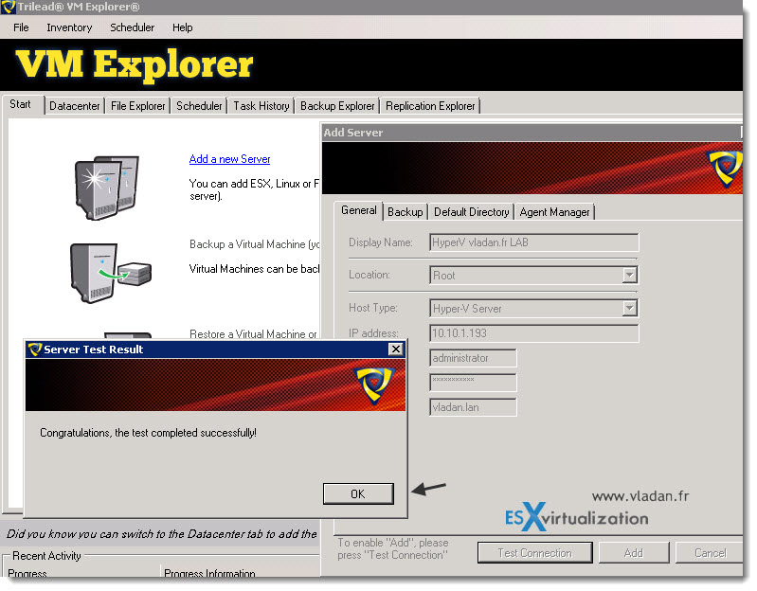
Task: Click the Restore a Virtual Machine text
Action: (x=253, y=333)
